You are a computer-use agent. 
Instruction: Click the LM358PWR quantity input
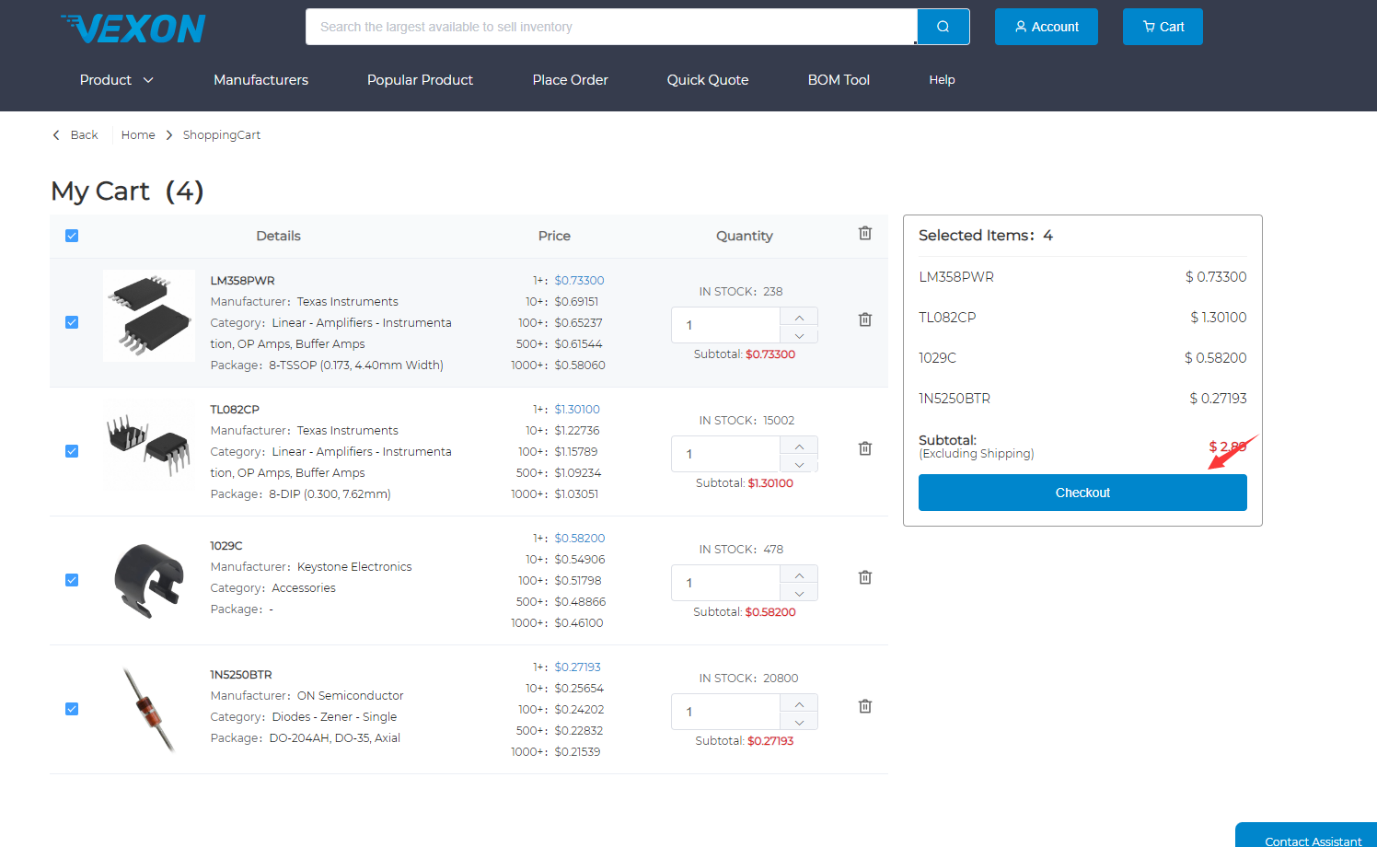coord(726,325)
